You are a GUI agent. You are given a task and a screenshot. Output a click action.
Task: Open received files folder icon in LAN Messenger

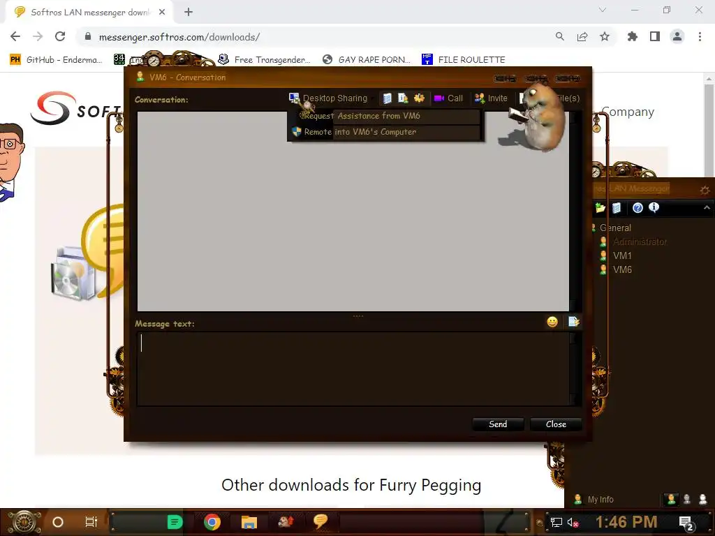pos(600,208)
